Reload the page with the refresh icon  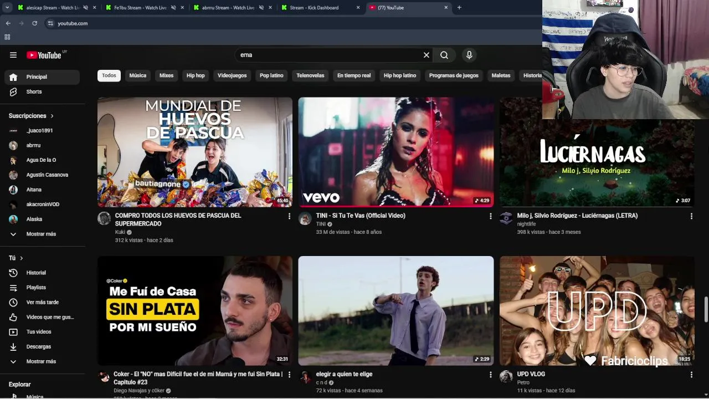point(34,23)
